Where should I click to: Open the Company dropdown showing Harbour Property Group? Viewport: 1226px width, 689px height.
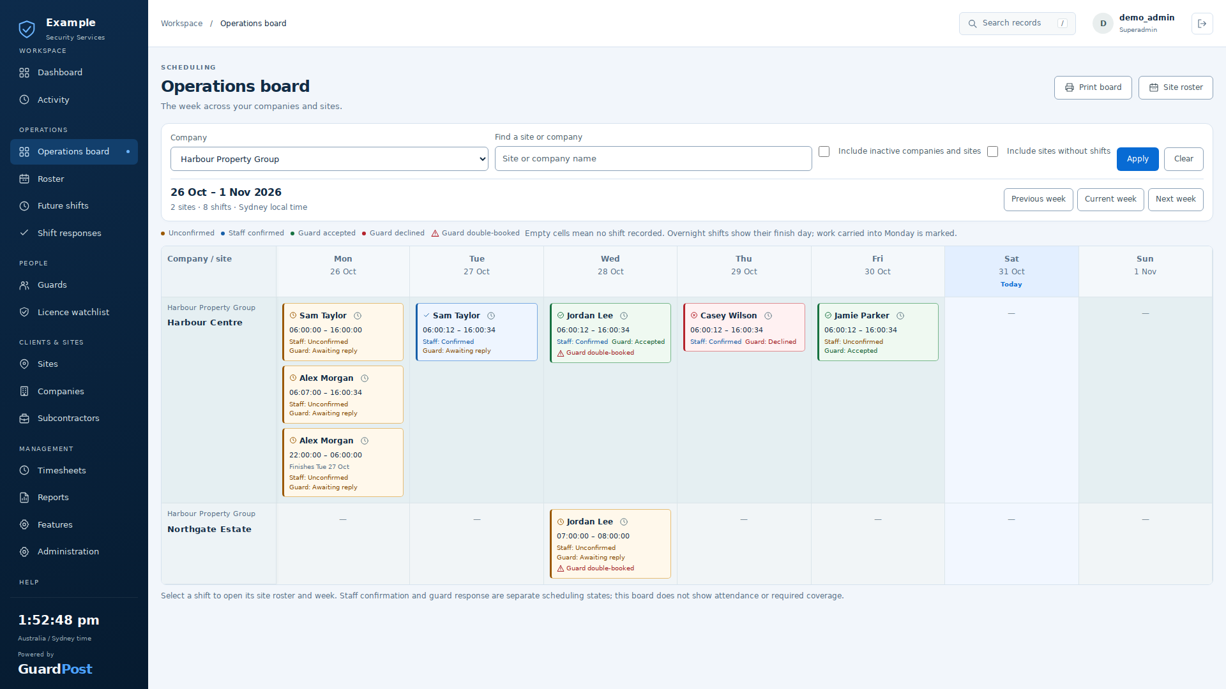click(x=329, y=159)
